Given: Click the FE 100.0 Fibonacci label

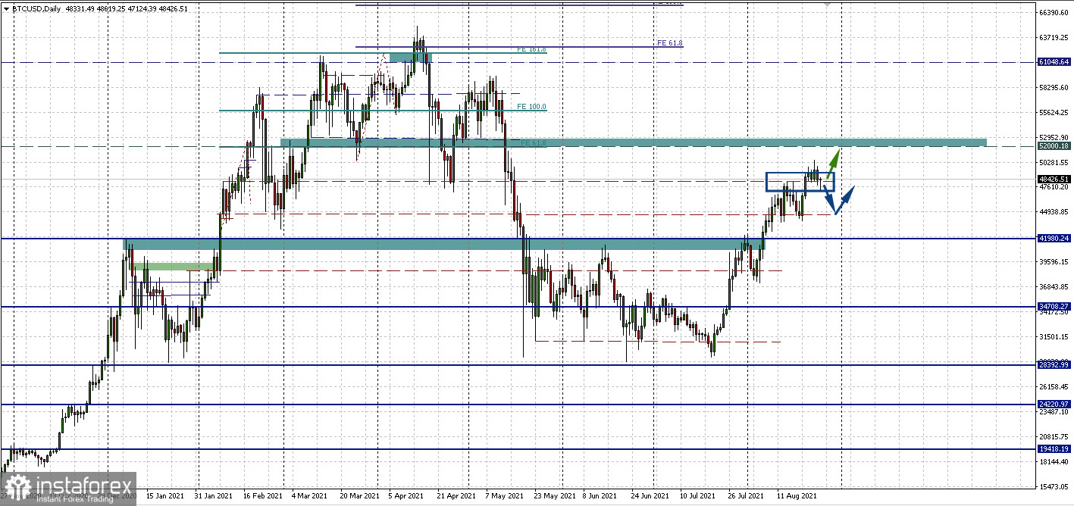Looking at the screenshot, I should [x=531, y=107].
